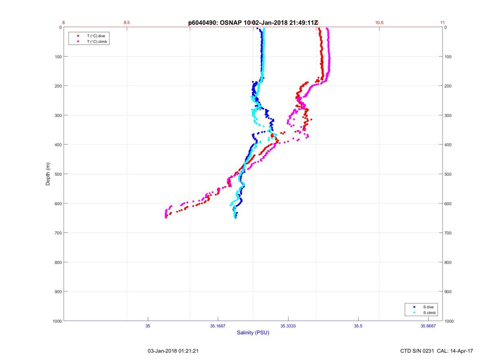
Task: Click the red dot marker in temperature legend
Action: [x=78, y=36]
